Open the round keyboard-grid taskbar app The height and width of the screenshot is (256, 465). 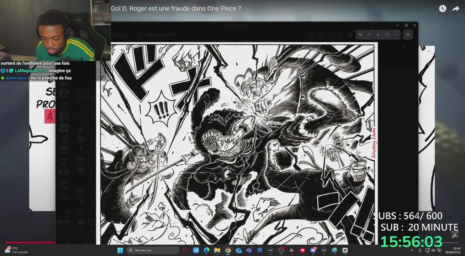click(324, 250)
